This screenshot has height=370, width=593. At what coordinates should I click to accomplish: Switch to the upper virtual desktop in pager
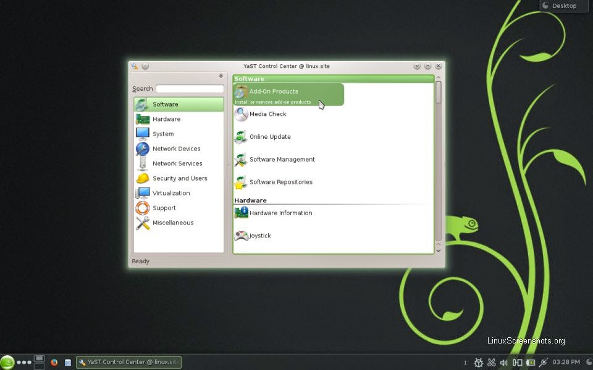pos(40,358)
